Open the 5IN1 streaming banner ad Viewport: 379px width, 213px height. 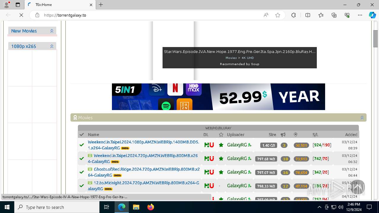tap(219, 97)
